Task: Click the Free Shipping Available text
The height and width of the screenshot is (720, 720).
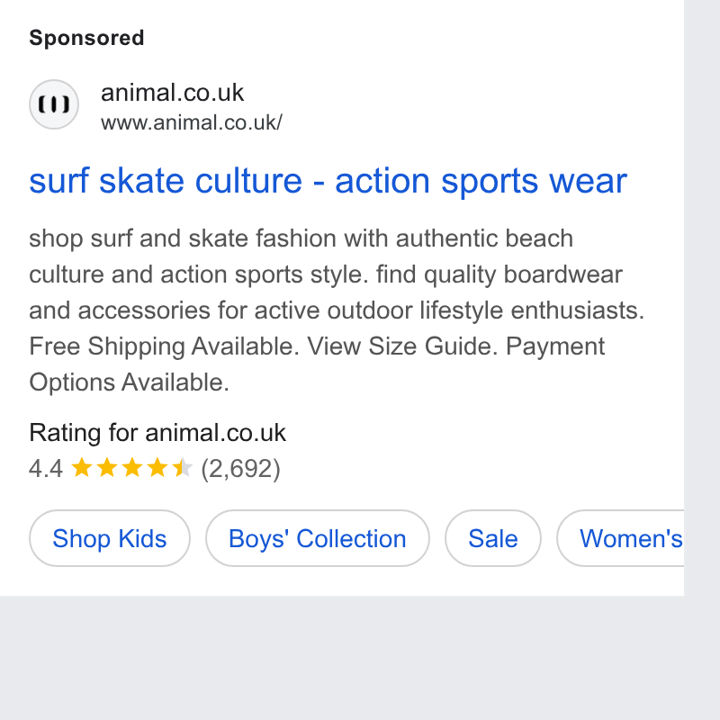Action: (x=164, y=346)
